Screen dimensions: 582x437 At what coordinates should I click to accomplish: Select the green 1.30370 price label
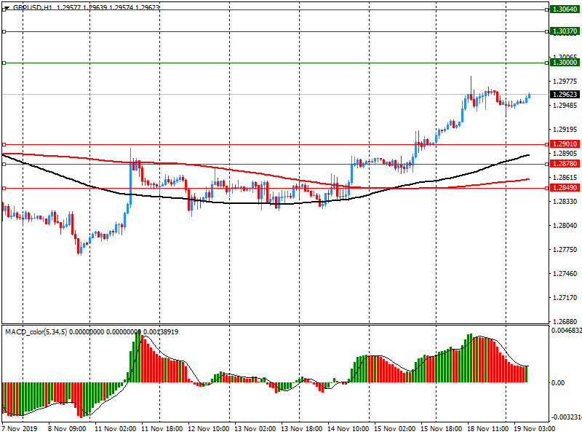(x=565, y=31)
